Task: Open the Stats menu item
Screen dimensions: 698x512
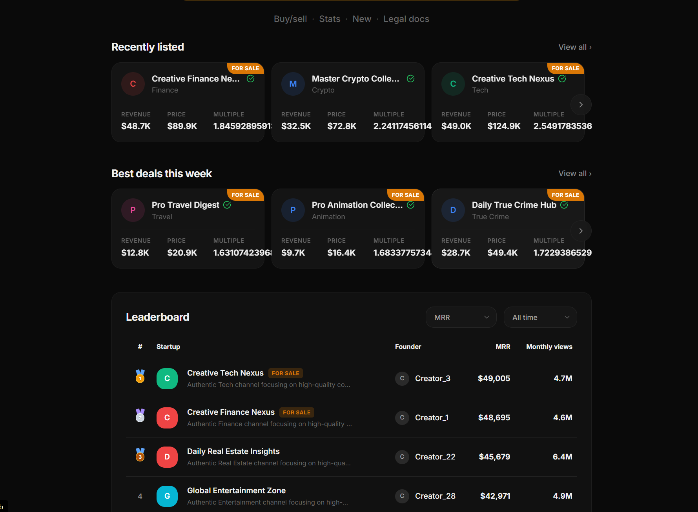Action: coord(330,18)
